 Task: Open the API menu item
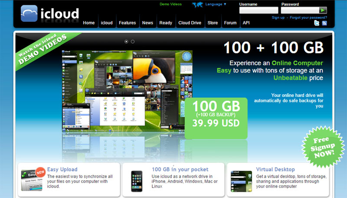(246, 23)
